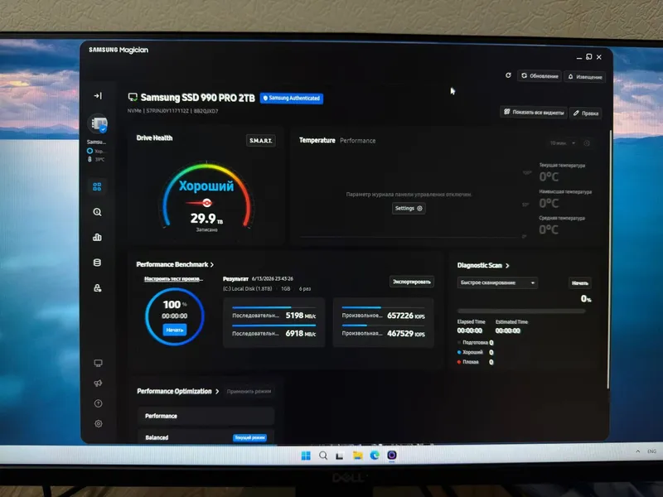
Task: Open the megaphone announcements sidebar icon
Action: point(98,383)
